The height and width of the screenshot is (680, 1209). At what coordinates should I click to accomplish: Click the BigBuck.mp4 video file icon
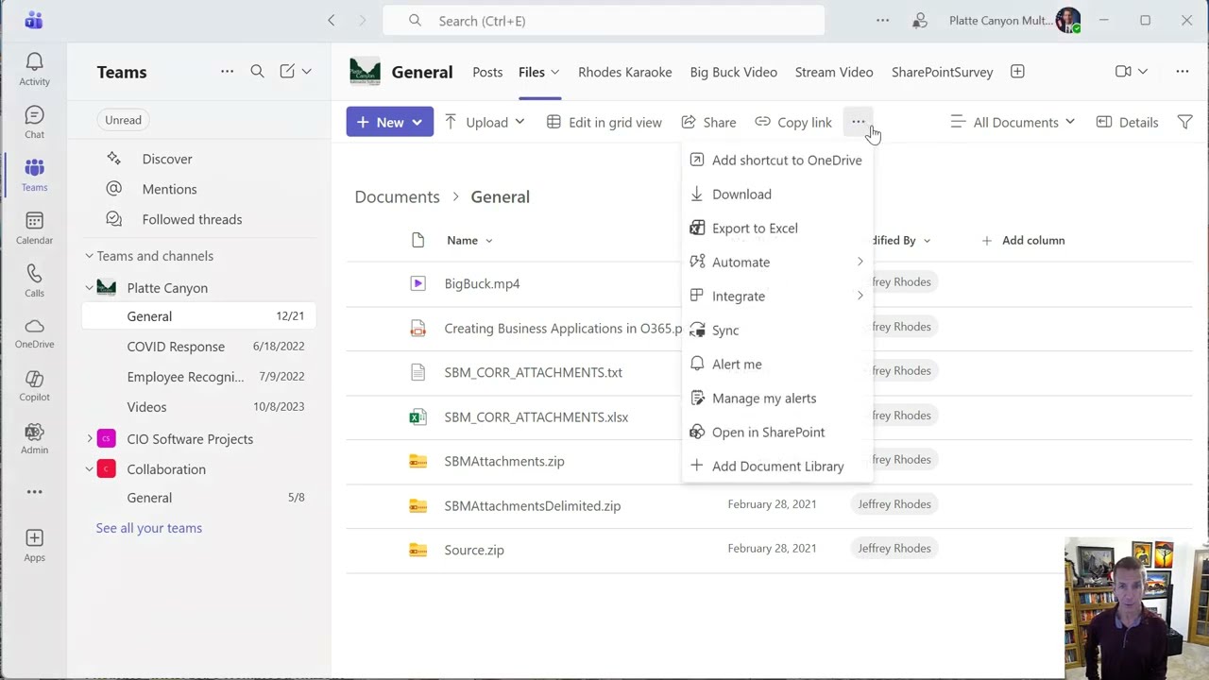click(x=417, y=283)
